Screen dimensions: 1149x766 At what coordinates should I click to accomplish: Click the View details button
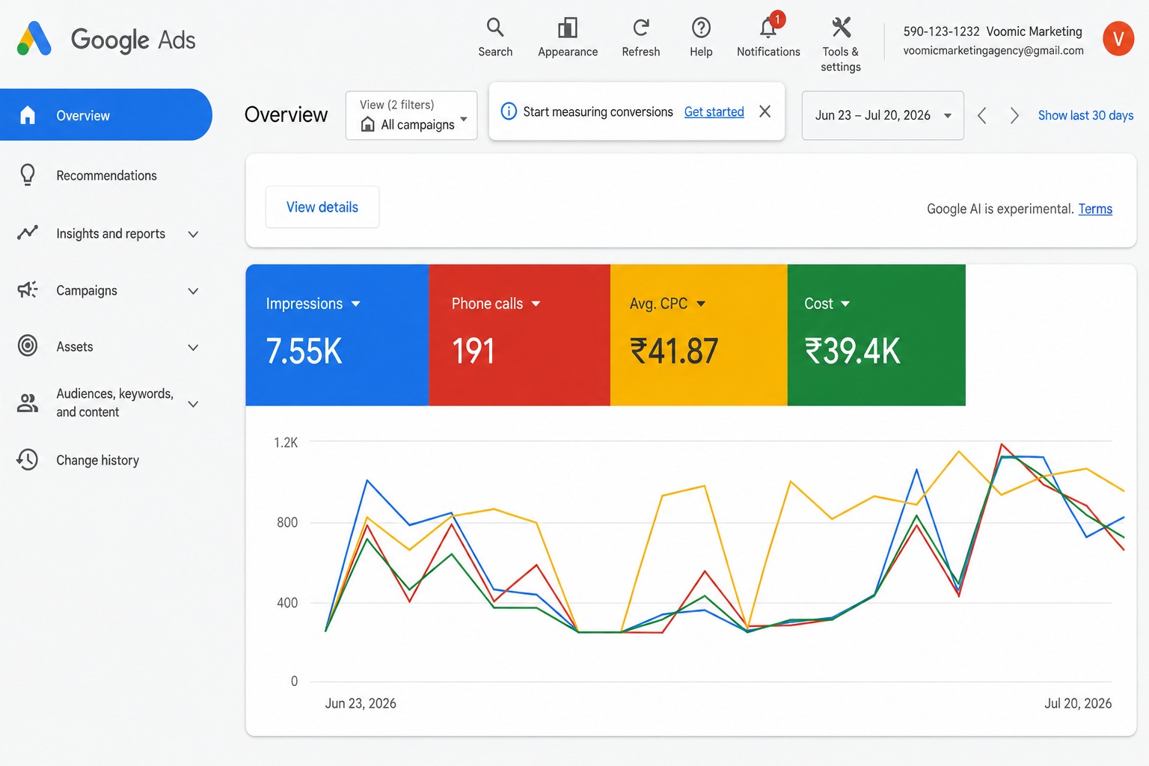(322, 207)
